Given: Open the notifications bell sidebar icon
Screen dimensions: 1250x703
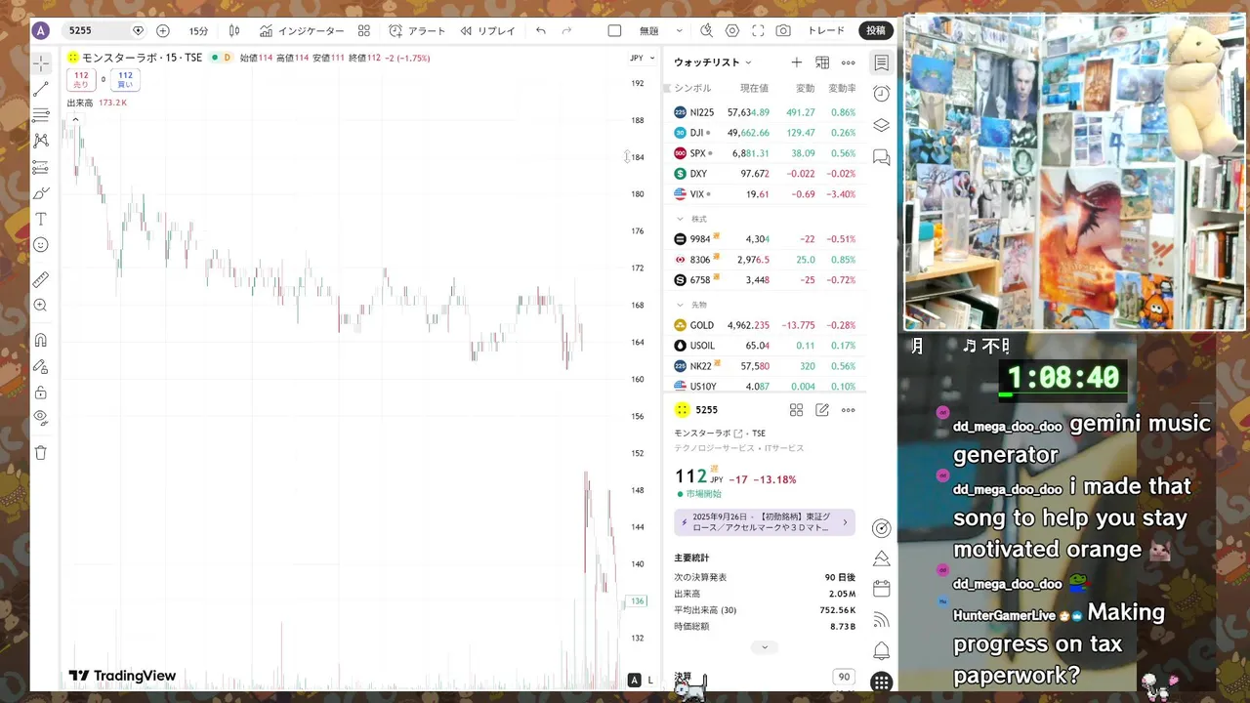Looking at the screenshot, I should point(882,650).
